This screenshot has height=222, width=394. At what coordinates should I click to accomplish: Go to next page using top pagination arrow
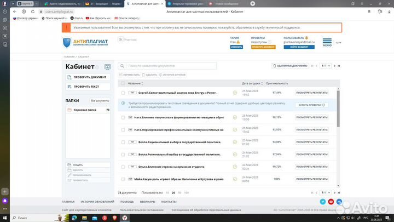335,66
